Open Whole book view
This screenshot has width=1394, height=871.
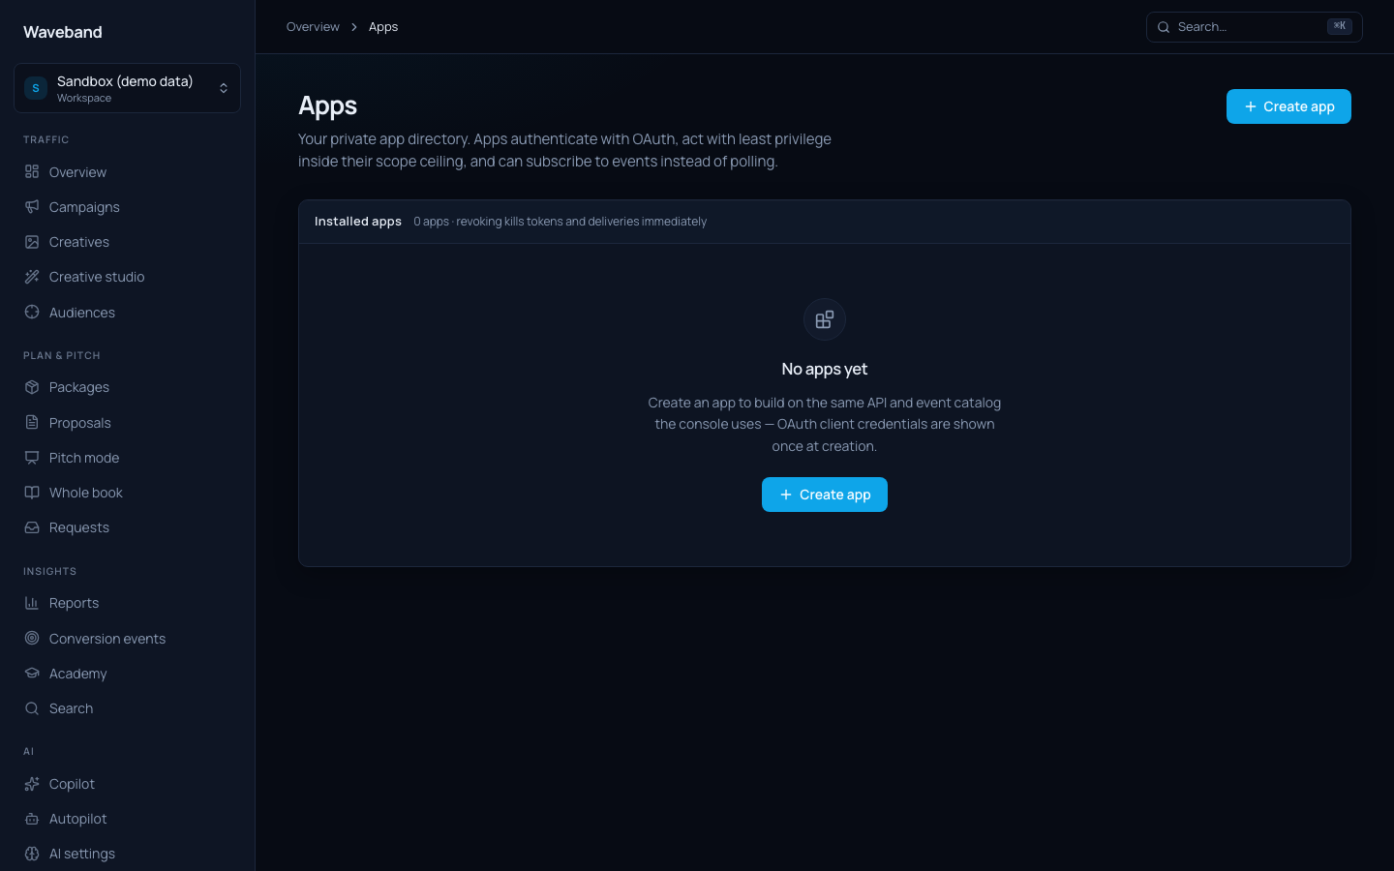pyautogui.click(x=127, y=493)
